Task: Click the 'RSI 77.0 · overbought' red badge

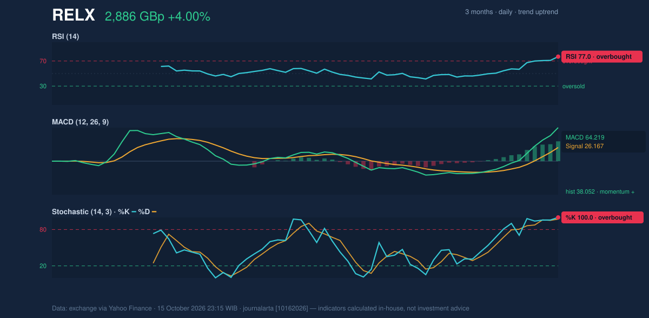Action: (x=602, y=56)
